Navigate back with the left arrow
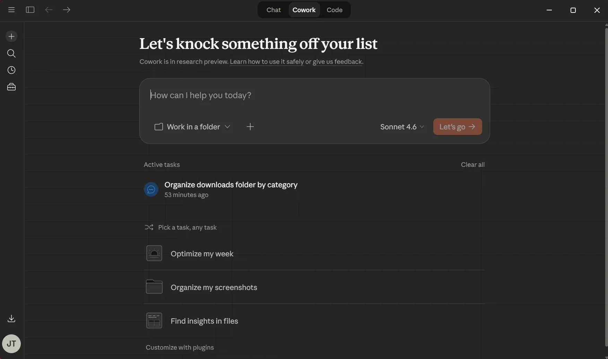Image resolution: width=608 pixels, height=359 pixels. tap(49, 10)
